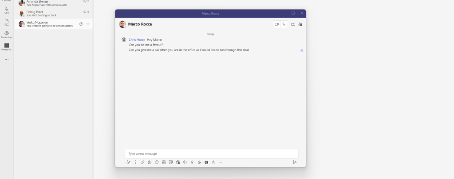Expand more apps in left sidebar
Image resolution: width=454 pixels, height=179 pixels.
[x=6, y=59]
